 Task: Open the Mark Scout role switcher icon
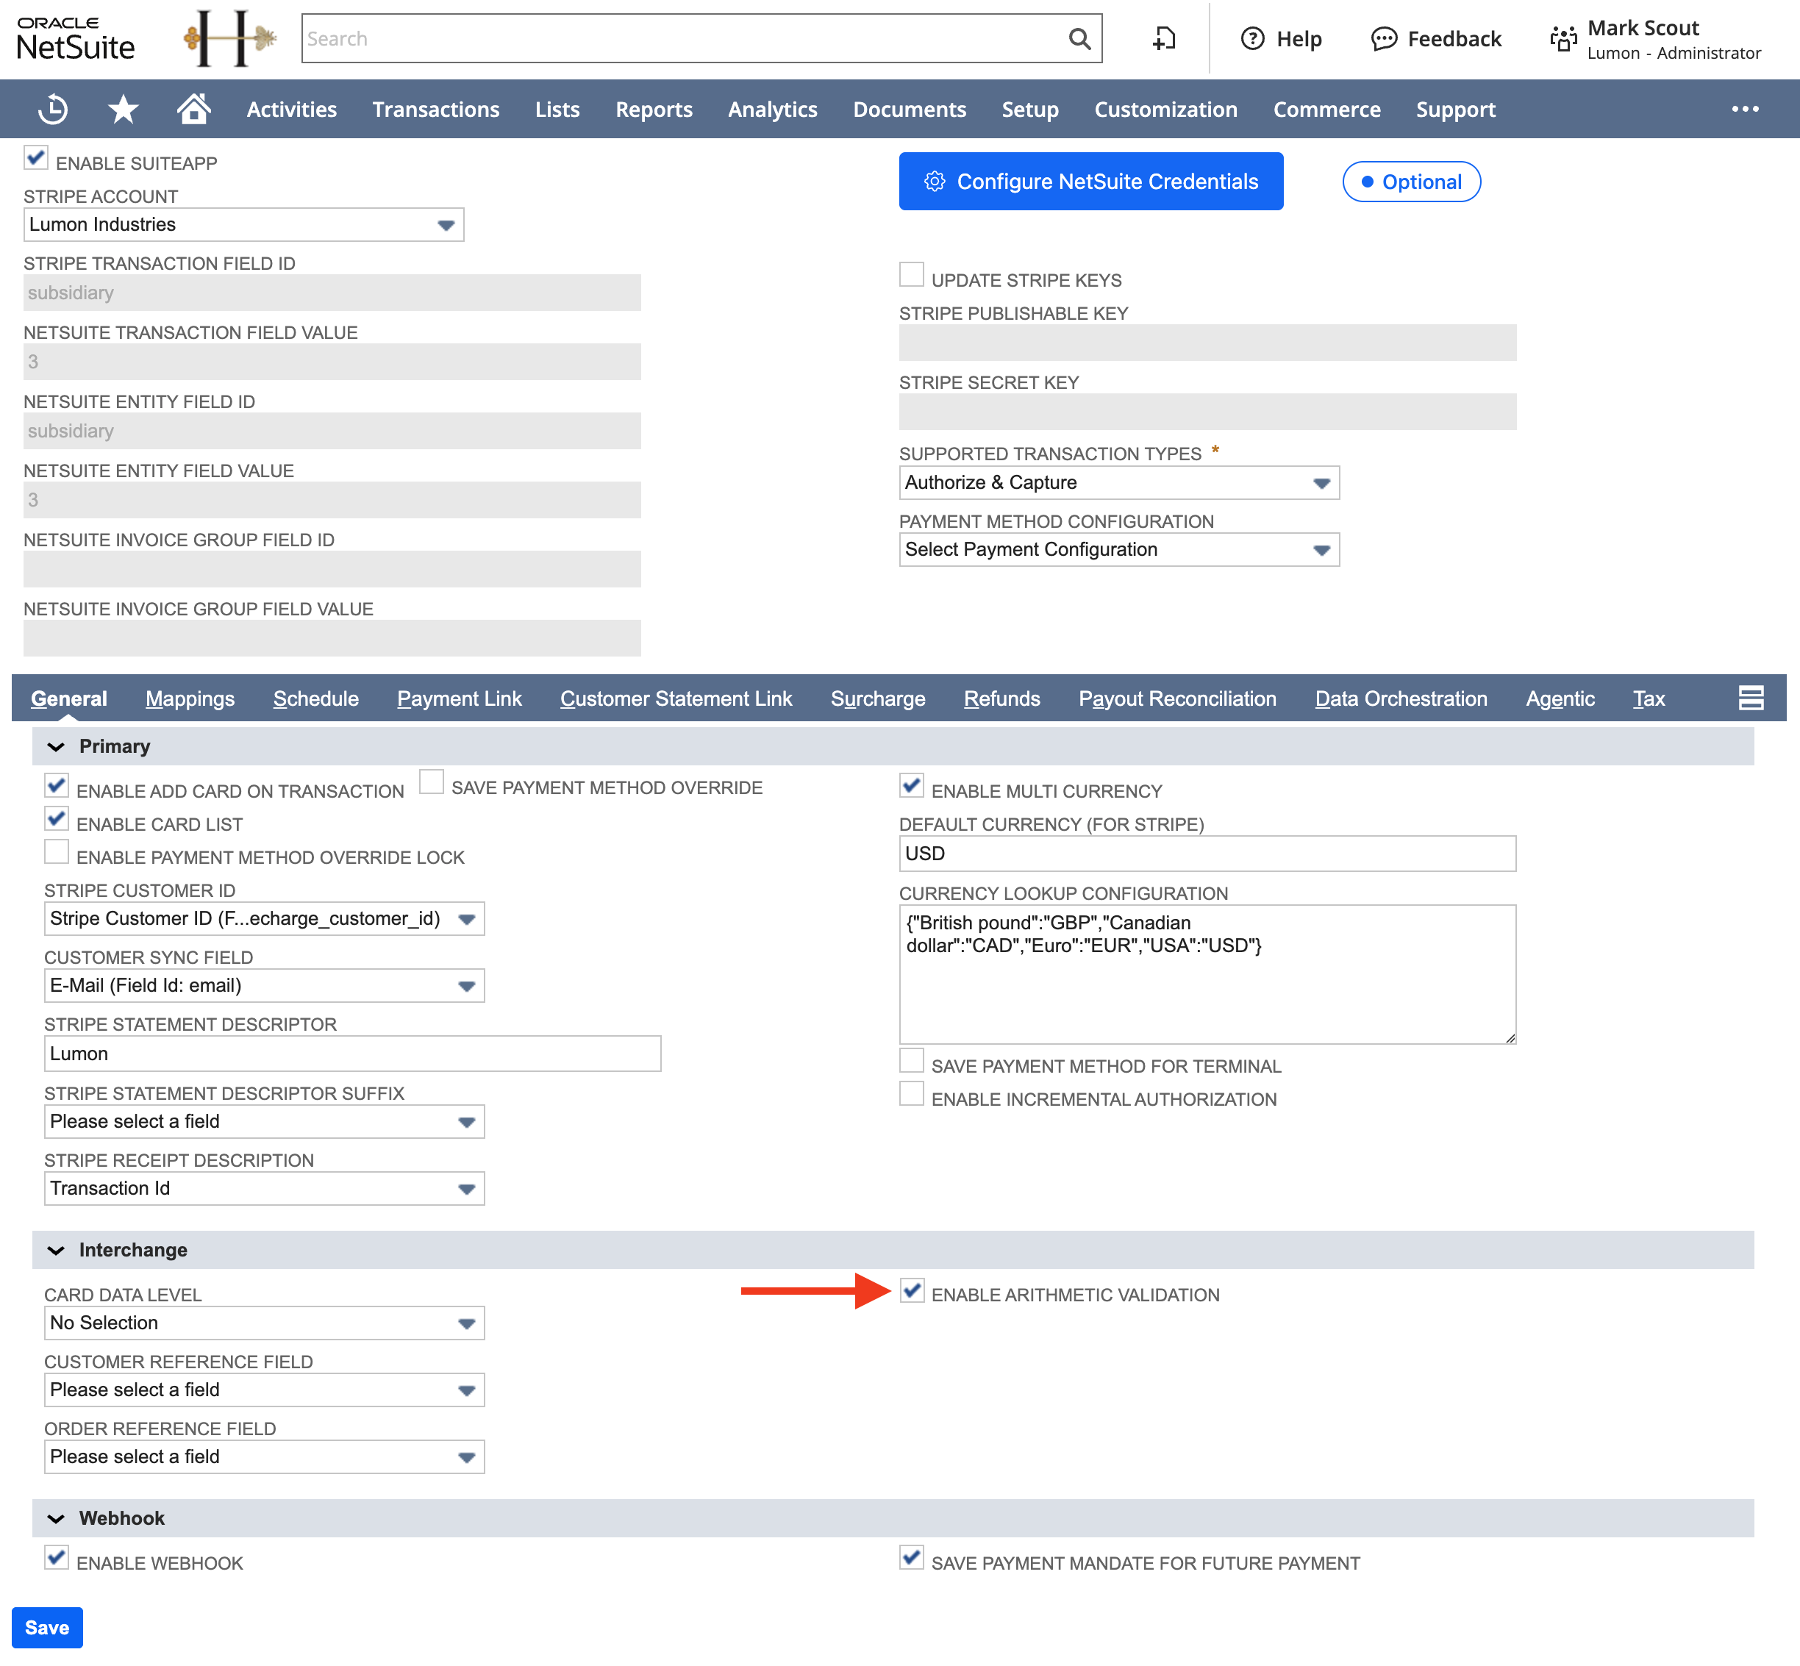tap(1564, 39)
